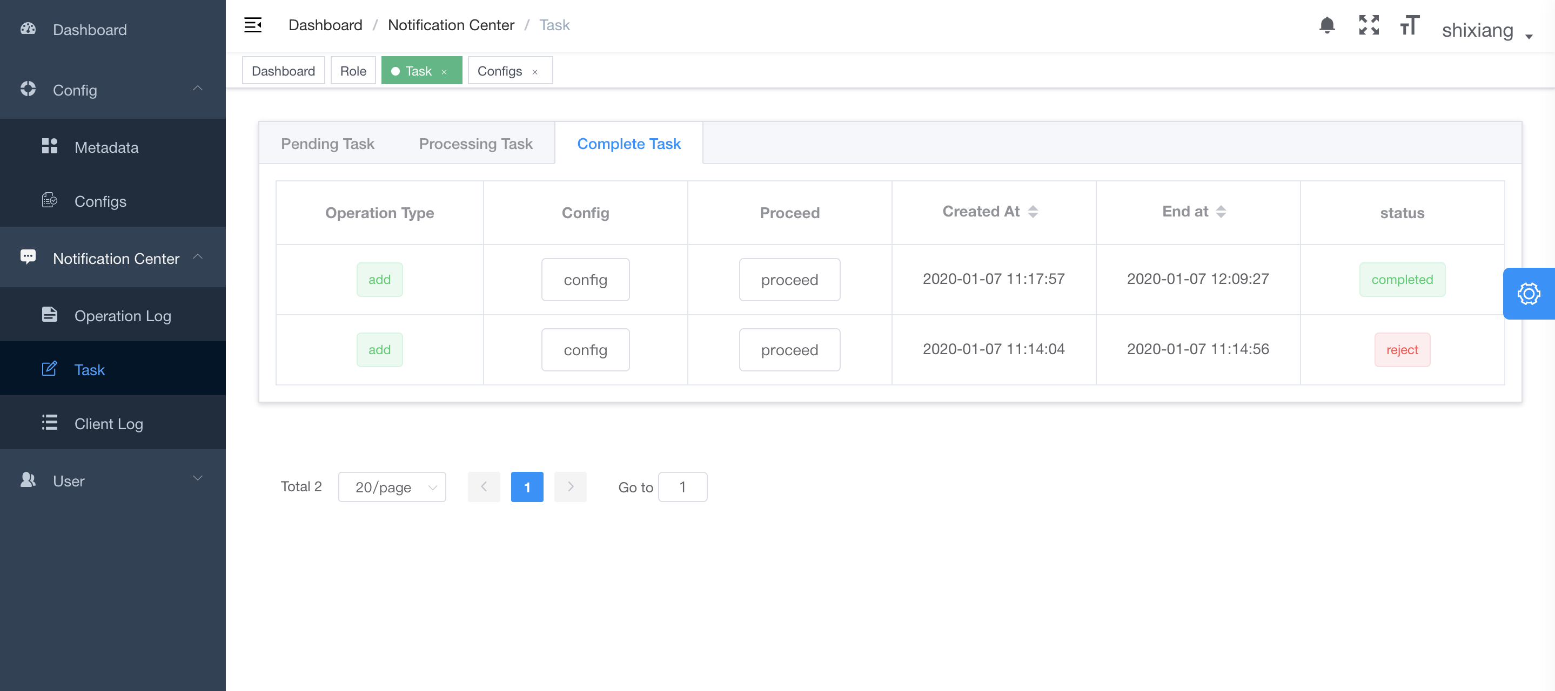Switch to Pending Task tab
The height and width of the screenshot is (691, 1555).
(327, 144)
